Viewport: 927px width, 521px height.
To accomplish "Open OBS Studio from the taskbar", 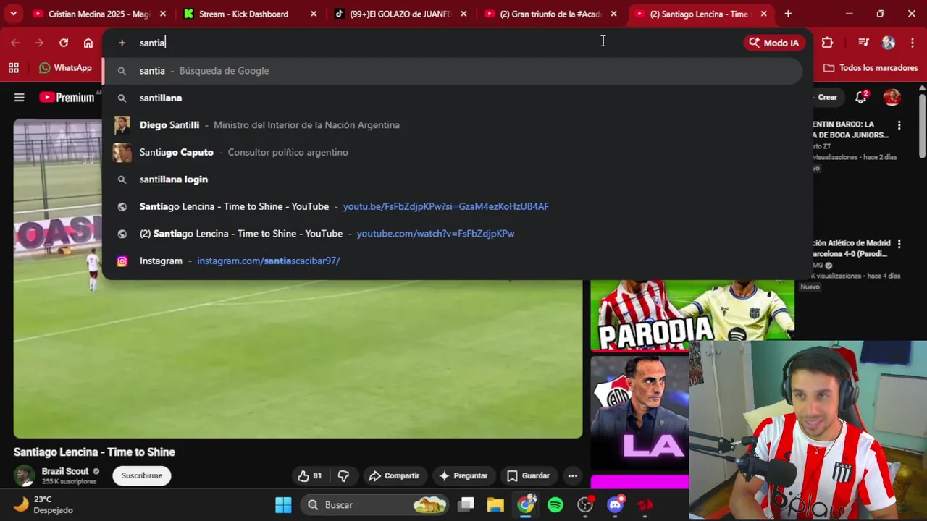I will [585, 504].
